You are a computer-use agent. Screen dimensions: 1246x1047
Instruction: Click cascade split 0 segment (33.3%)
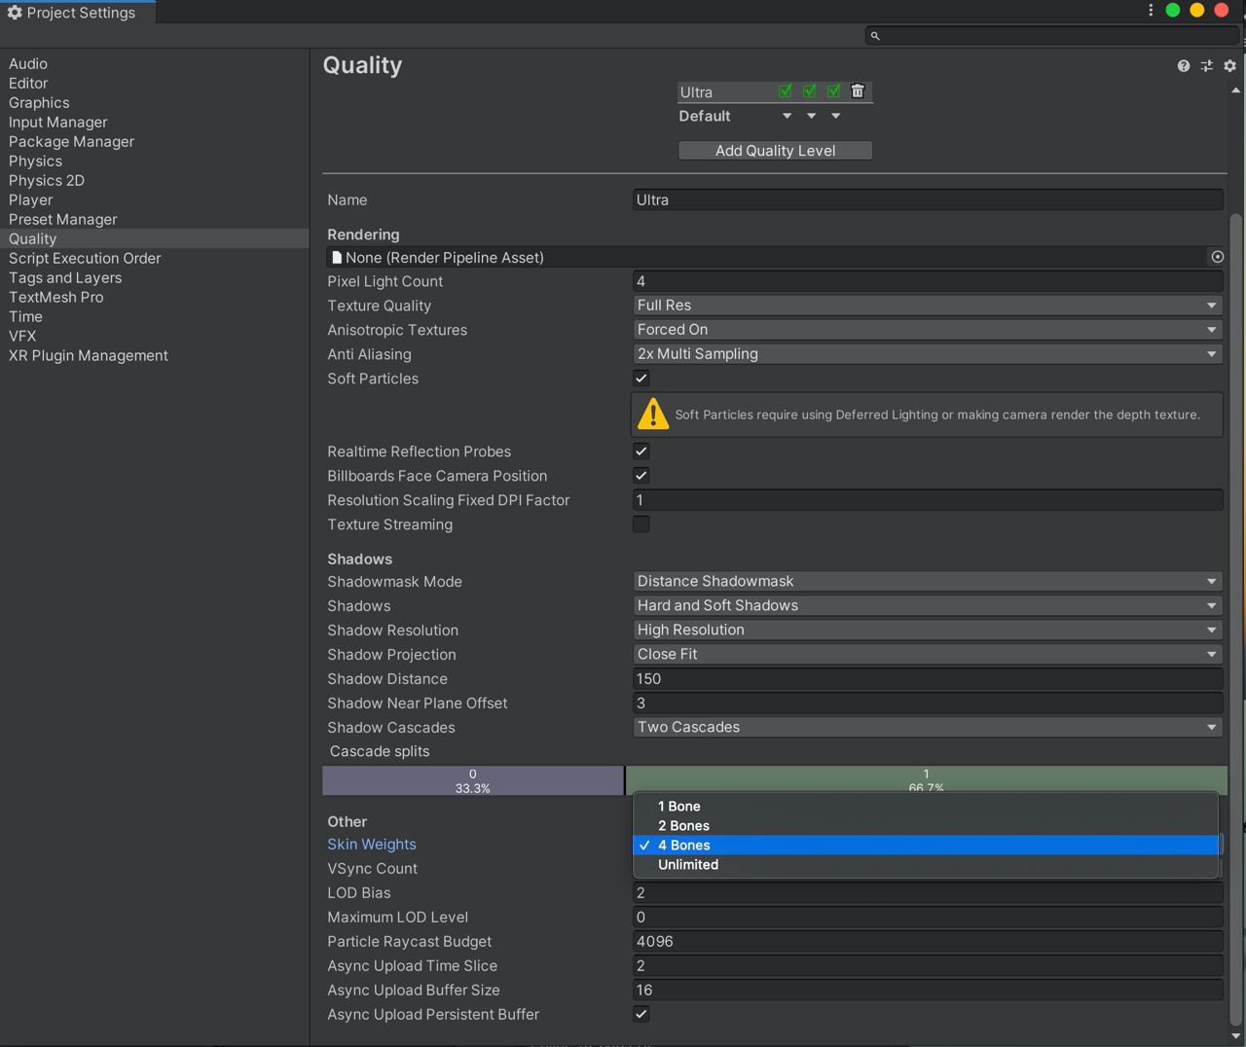click(473, 780)
